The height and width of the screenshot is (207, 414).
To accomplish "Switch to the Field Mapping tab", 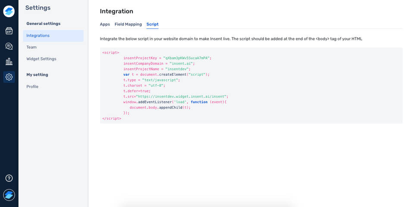I will pyautogui.click(x=128, y=25).
